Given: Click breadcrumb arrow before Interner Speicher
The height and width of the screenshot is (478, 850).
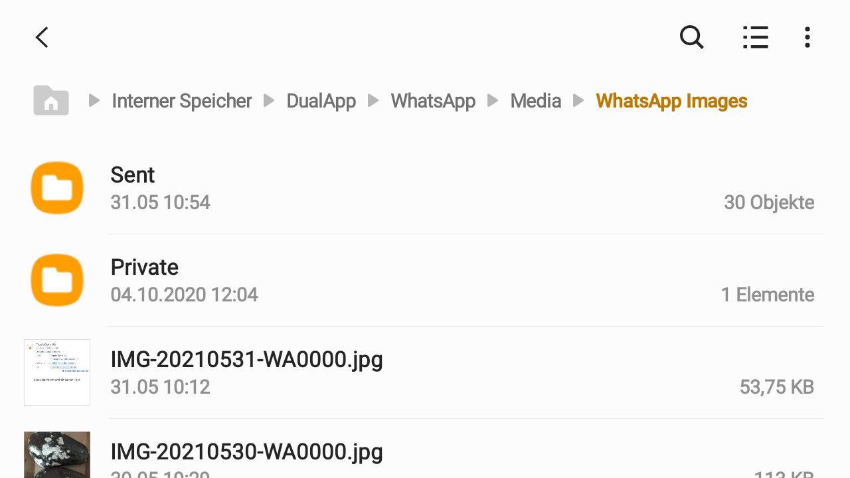Looking at the screenshot, I should 94,100.
